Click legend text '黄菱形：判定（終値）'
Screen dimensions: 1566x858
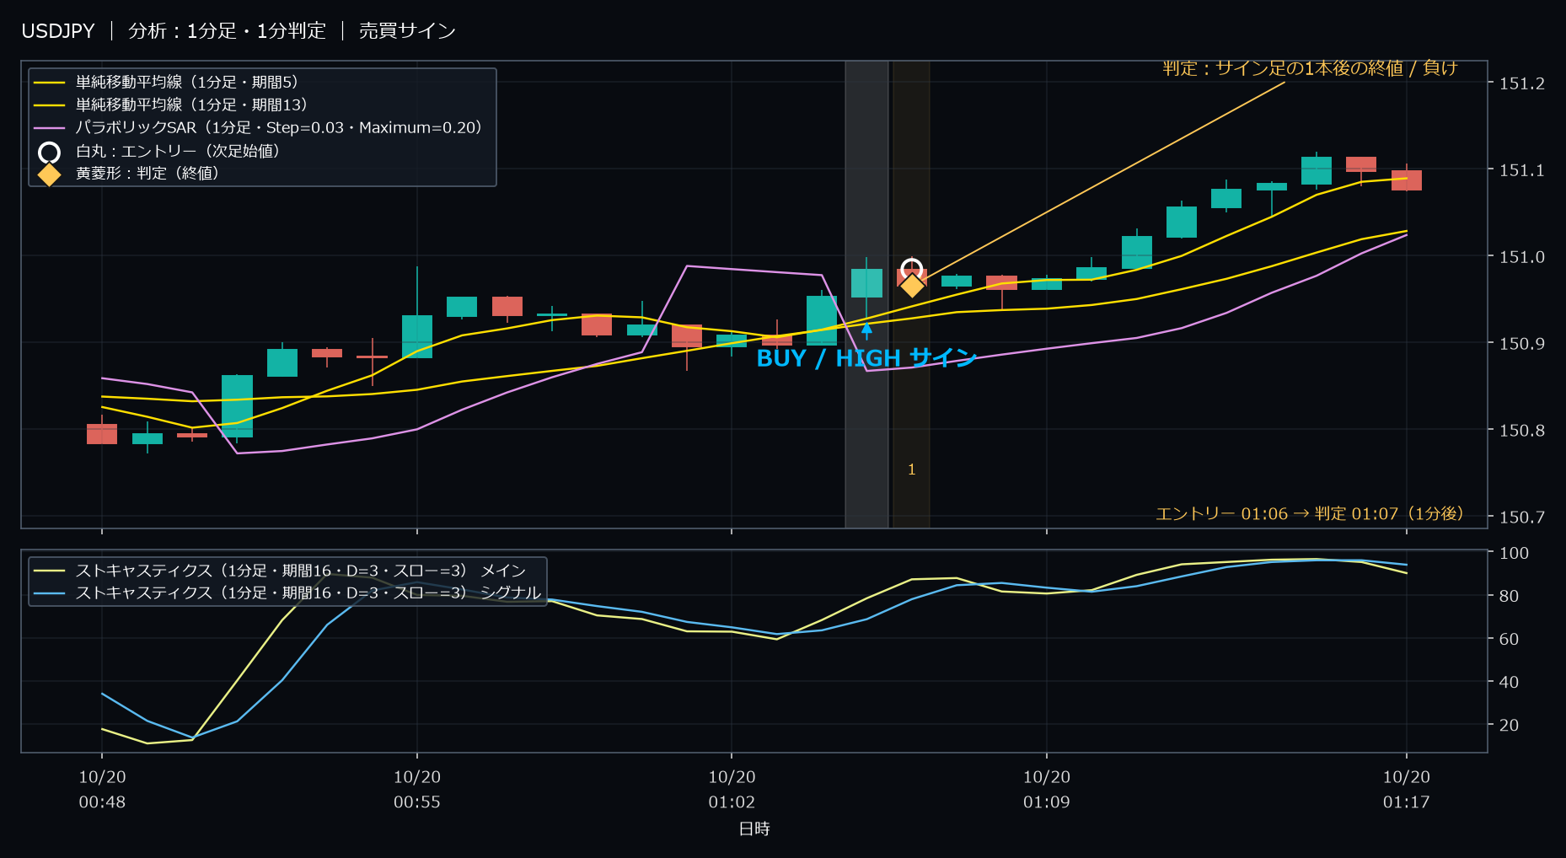coord(147,173)
